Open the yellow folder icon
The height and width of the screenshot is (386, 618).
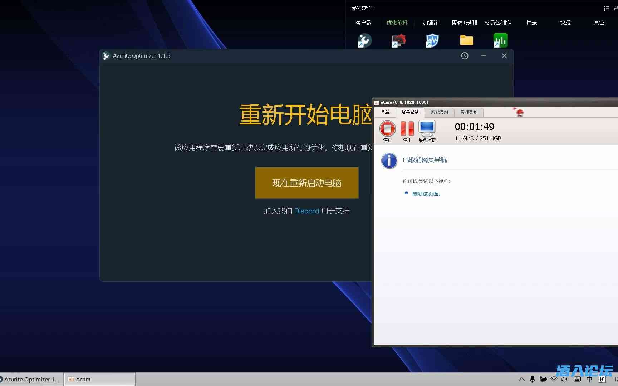pos(466,40)
